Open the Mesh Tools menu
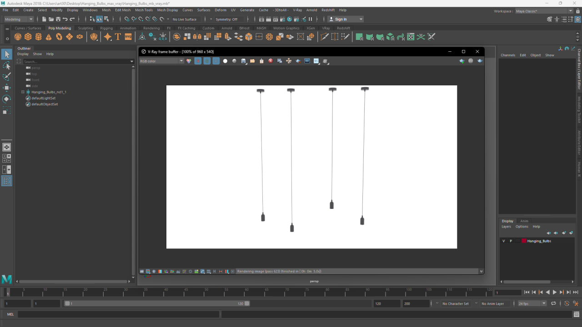 pos(144,10)
